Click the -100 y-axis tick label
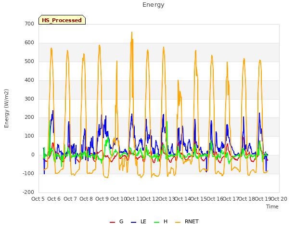 [28, 173]
